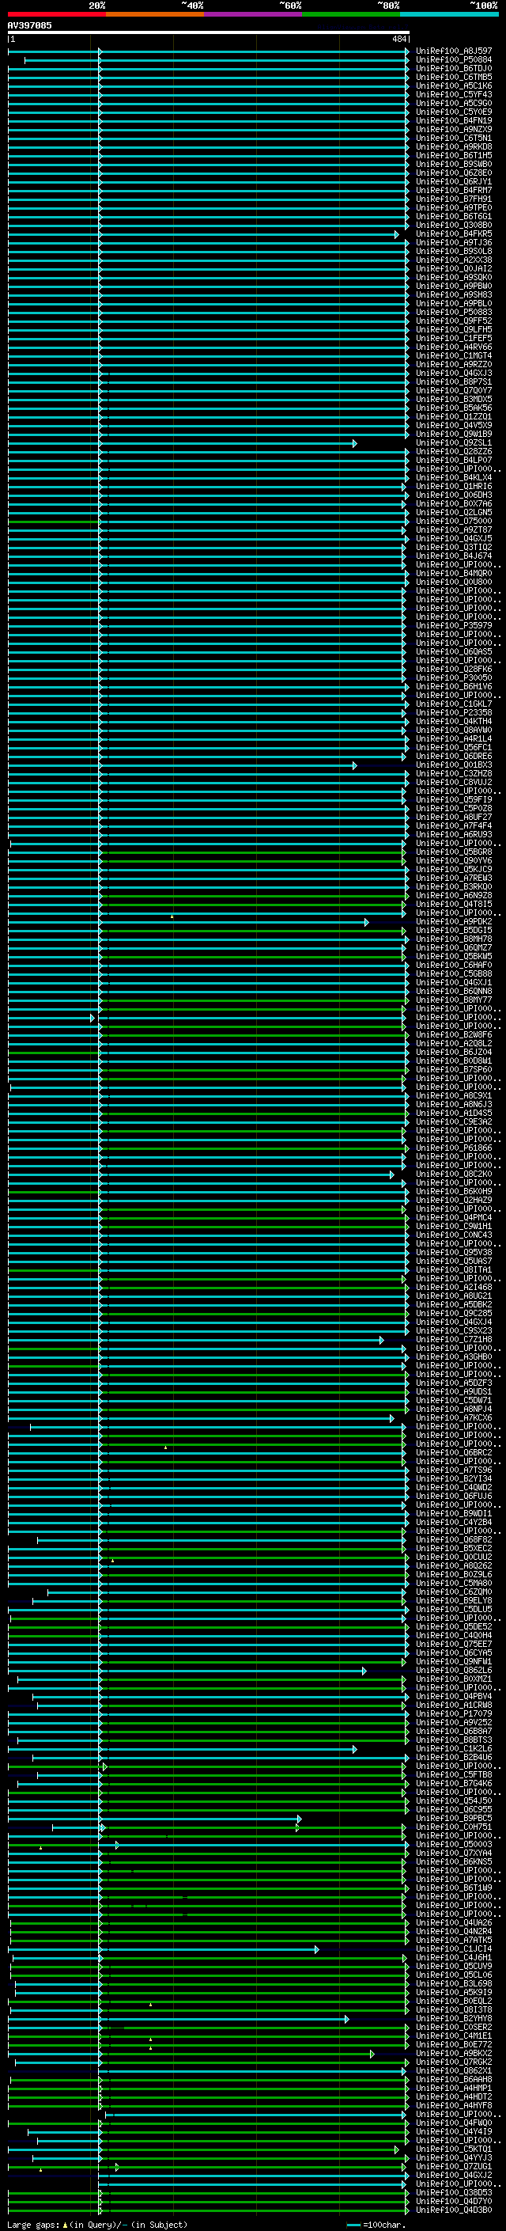Open hit UniRef100_P50884
The width and height of the screenshot is (506, 2231).
(454, 60)
